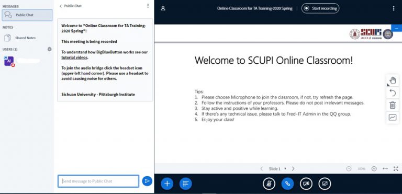Click Start recording button
402x194 pixels.
320,8
